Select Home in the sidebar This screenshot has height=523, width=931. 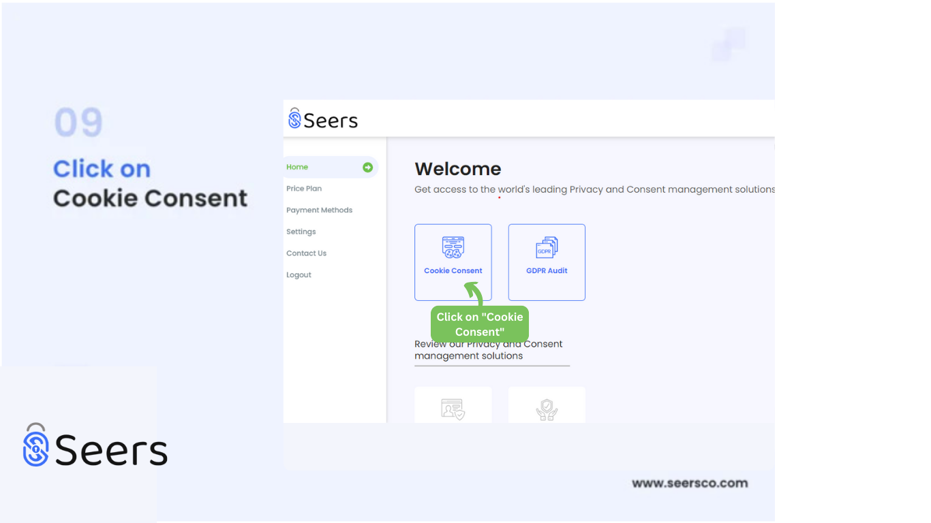point(330,167)
